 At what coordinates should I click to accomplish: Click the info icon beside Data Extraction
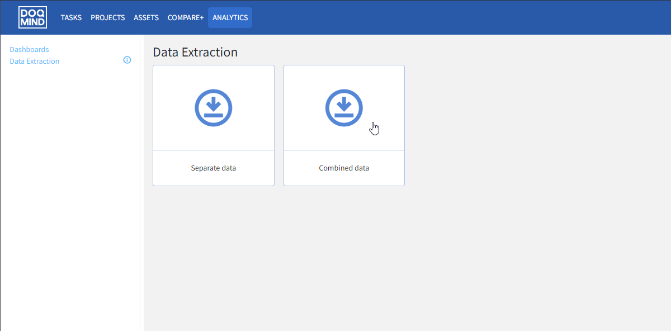(x=127, y=60)
